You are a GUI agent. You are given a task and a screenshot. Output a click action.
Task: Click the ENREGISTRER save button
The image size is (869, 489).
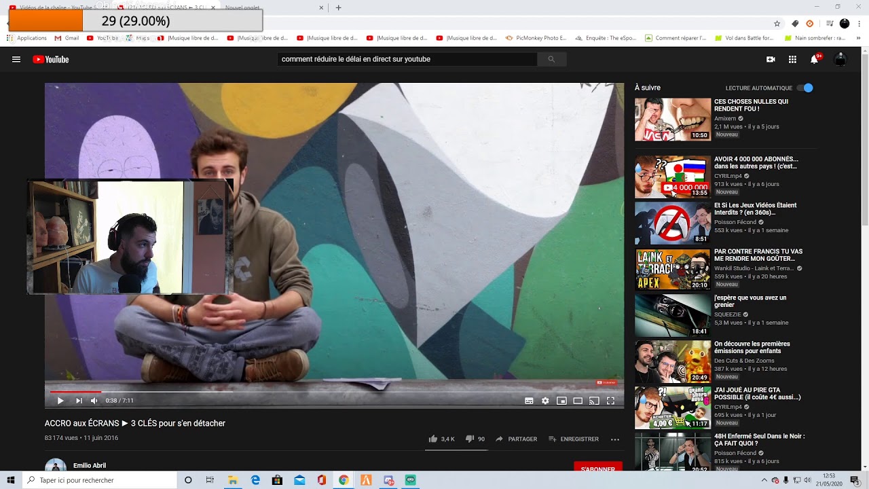(x=574, y=439)
